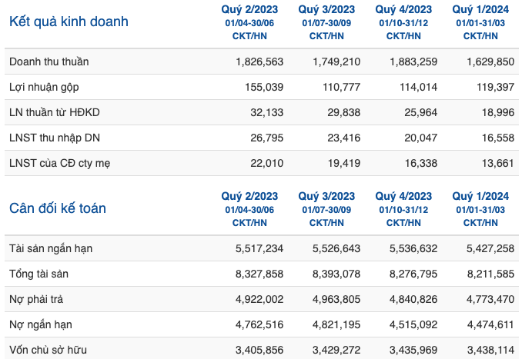This screenshot has height=359, width=522.
Task: Open the Cân đối kế toán section heading
Action: (58, 208)
